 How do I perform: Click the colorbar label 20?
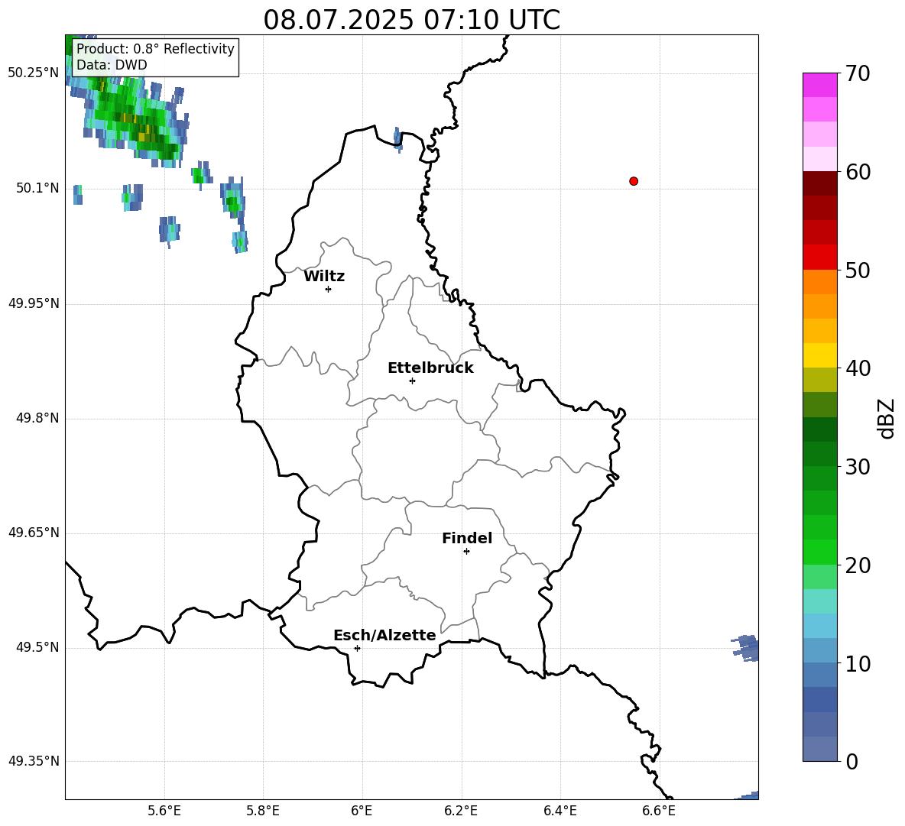(x=858, y=565)
